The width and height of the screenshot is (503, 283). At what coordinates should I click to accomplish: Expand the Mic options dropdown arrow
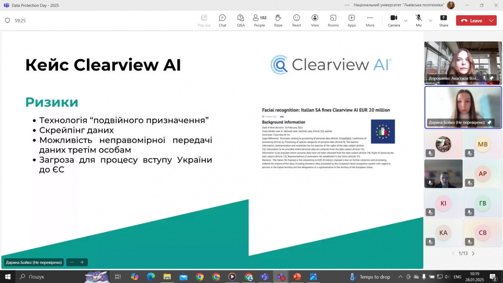coord(430,21)
